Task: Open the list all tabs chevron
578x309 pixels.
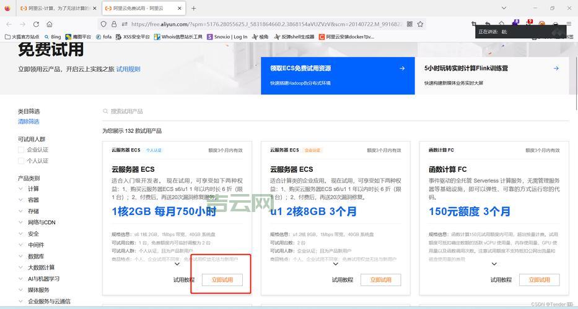Action: [504, 8]
